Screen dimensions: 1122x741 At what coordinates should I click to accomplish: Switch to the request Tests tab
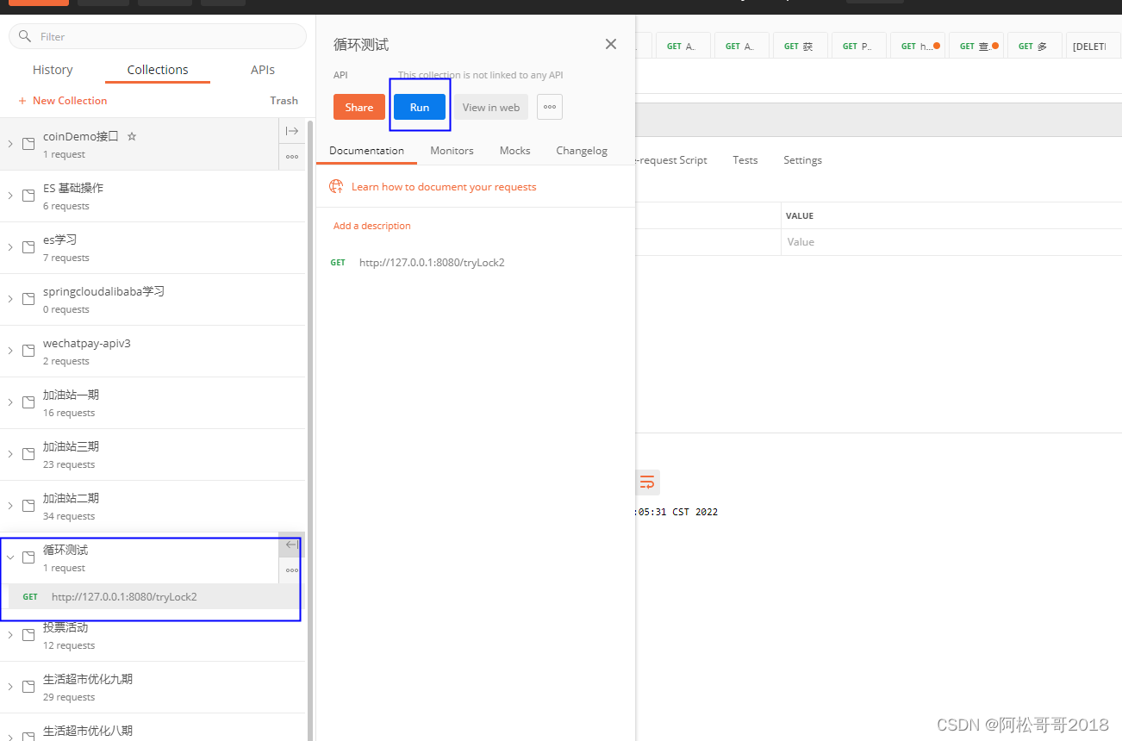tap(745, 160)
